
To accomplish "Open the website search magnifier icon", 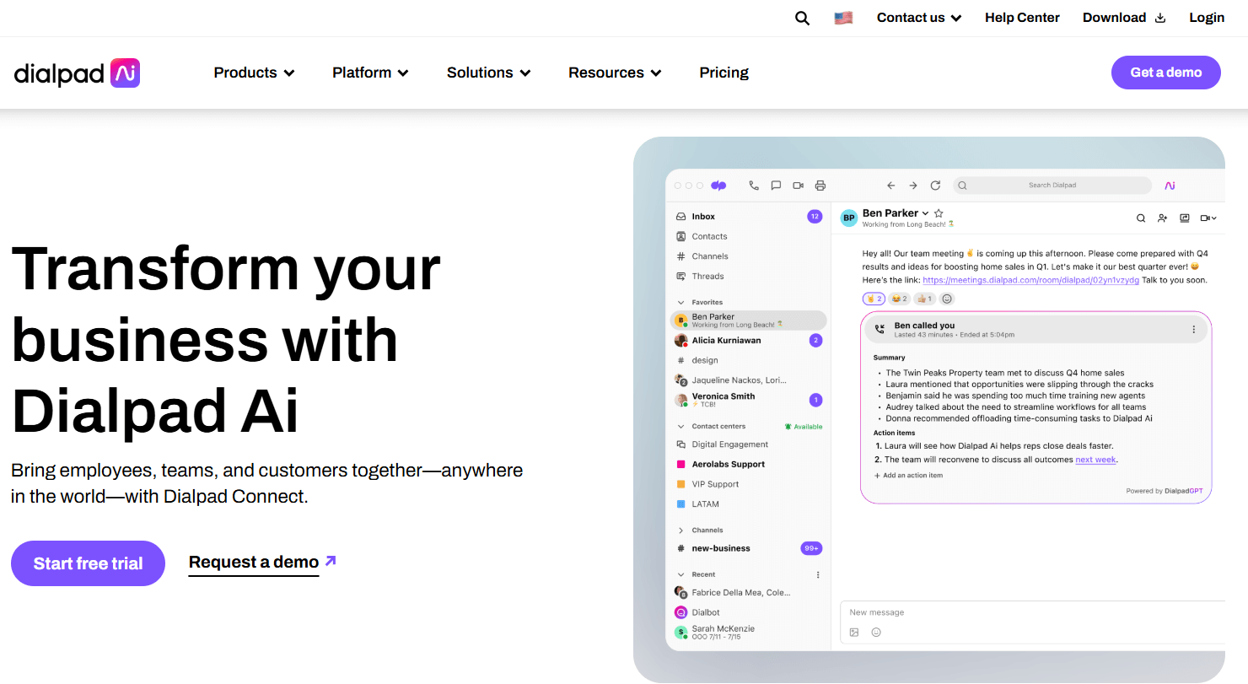I will point(802,18).
